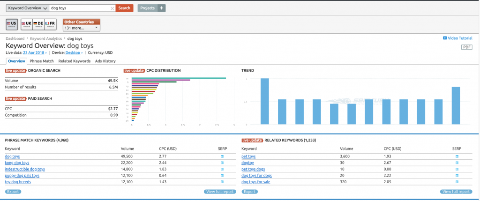The height and width of the screenshot is (201, 480).
Task: Open the Projects button
Action: [148, 8]
